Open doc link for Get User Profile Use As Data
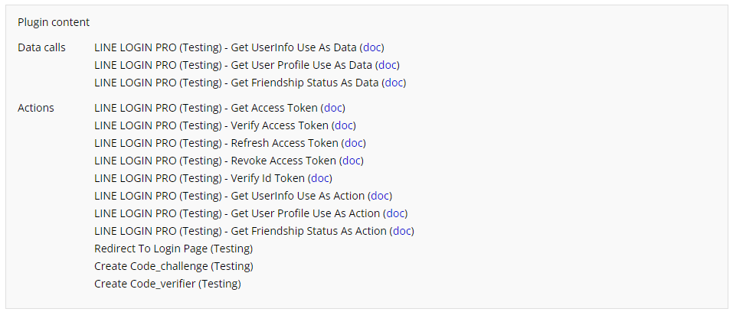This screenshot has height=312, width=733. pos(388,65)
